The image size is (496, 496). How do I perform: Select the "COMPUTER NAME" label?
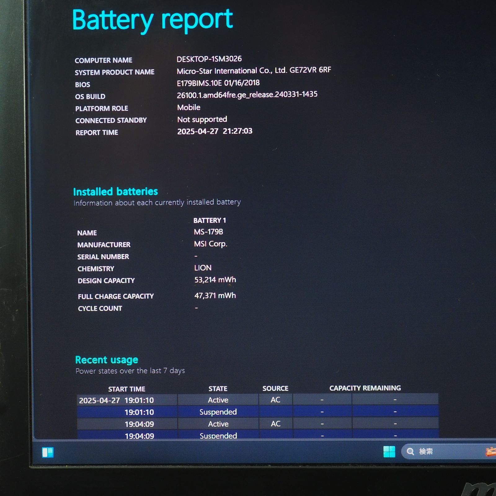tap(104, 60)
